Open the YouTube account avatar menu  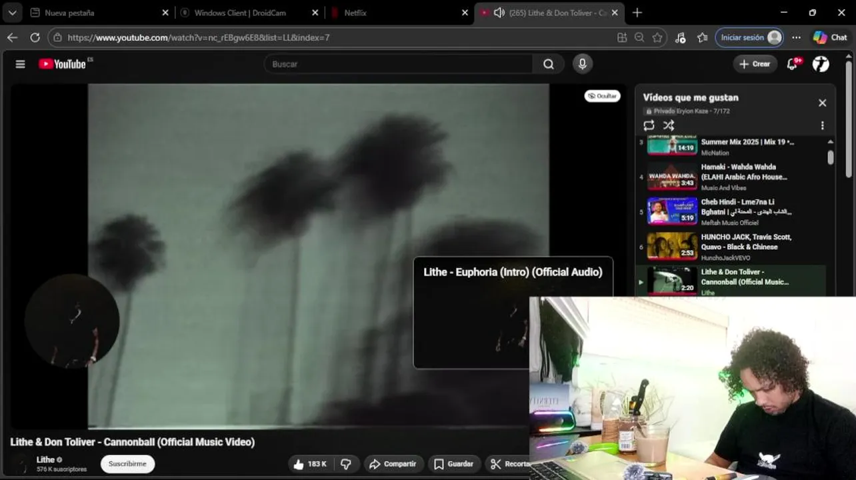[821, 64]
